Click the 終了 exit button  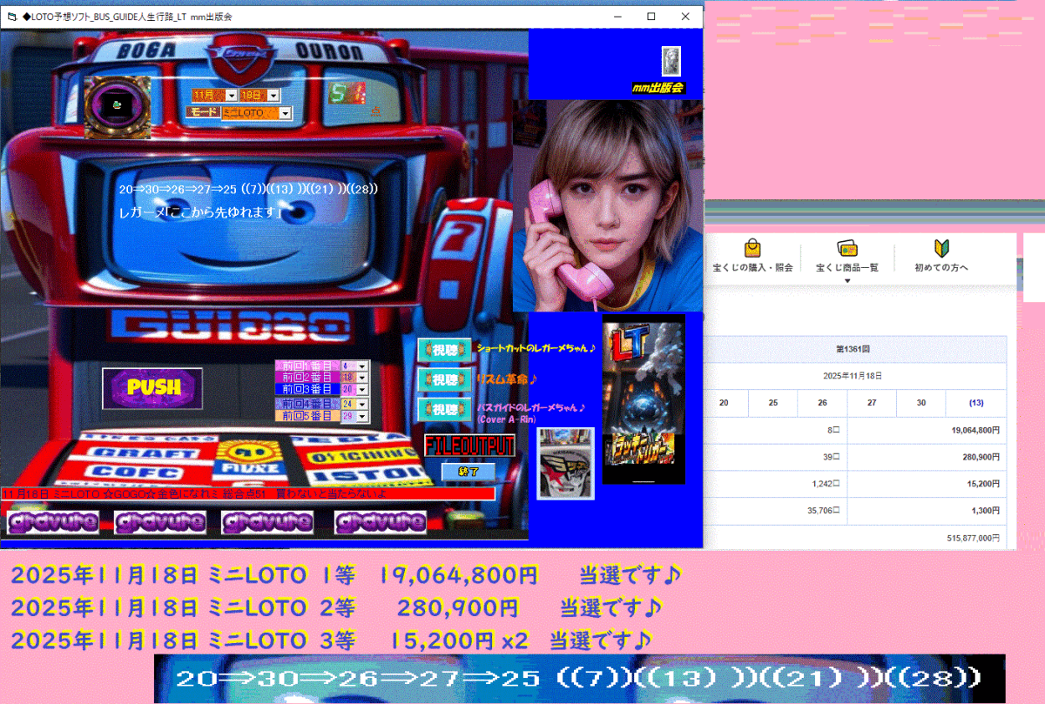(469, 472)
